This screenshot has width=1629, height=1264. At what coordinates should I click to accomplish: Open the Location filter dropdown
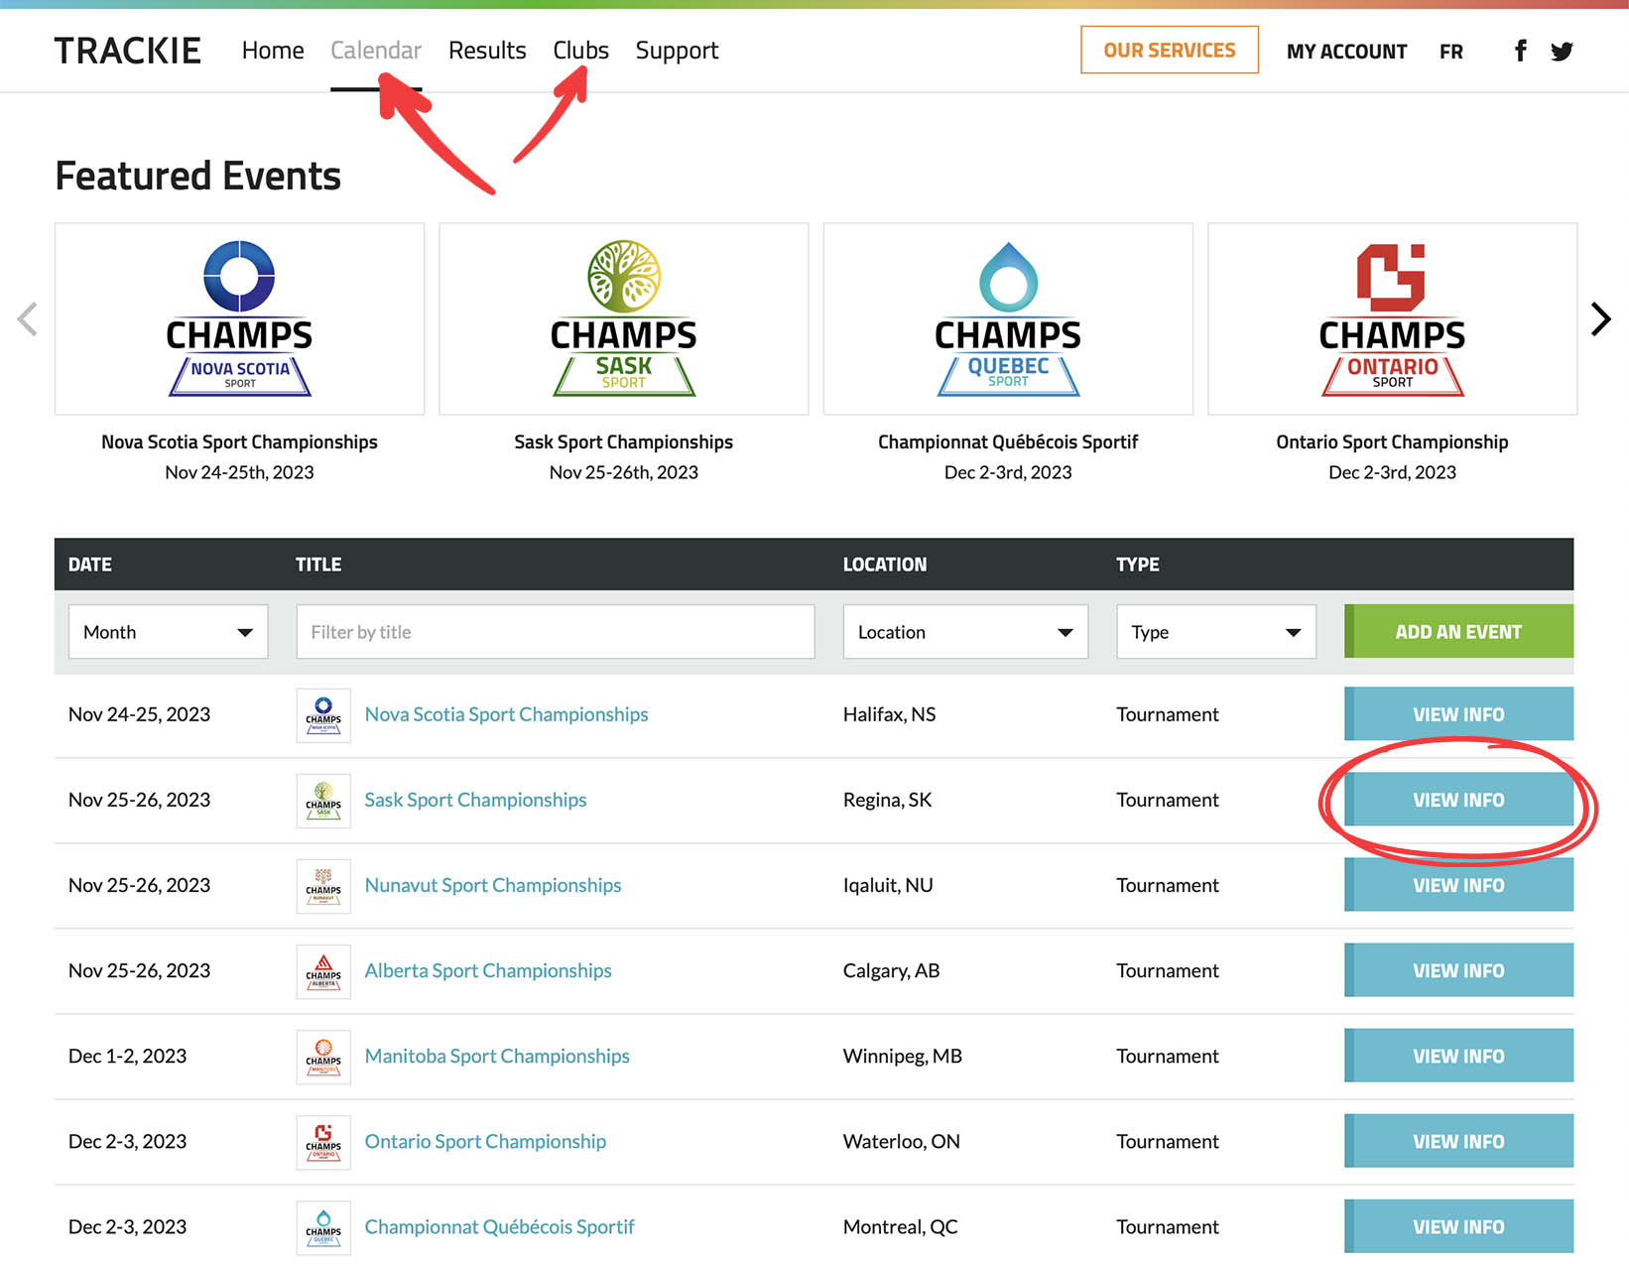point(964,632)
